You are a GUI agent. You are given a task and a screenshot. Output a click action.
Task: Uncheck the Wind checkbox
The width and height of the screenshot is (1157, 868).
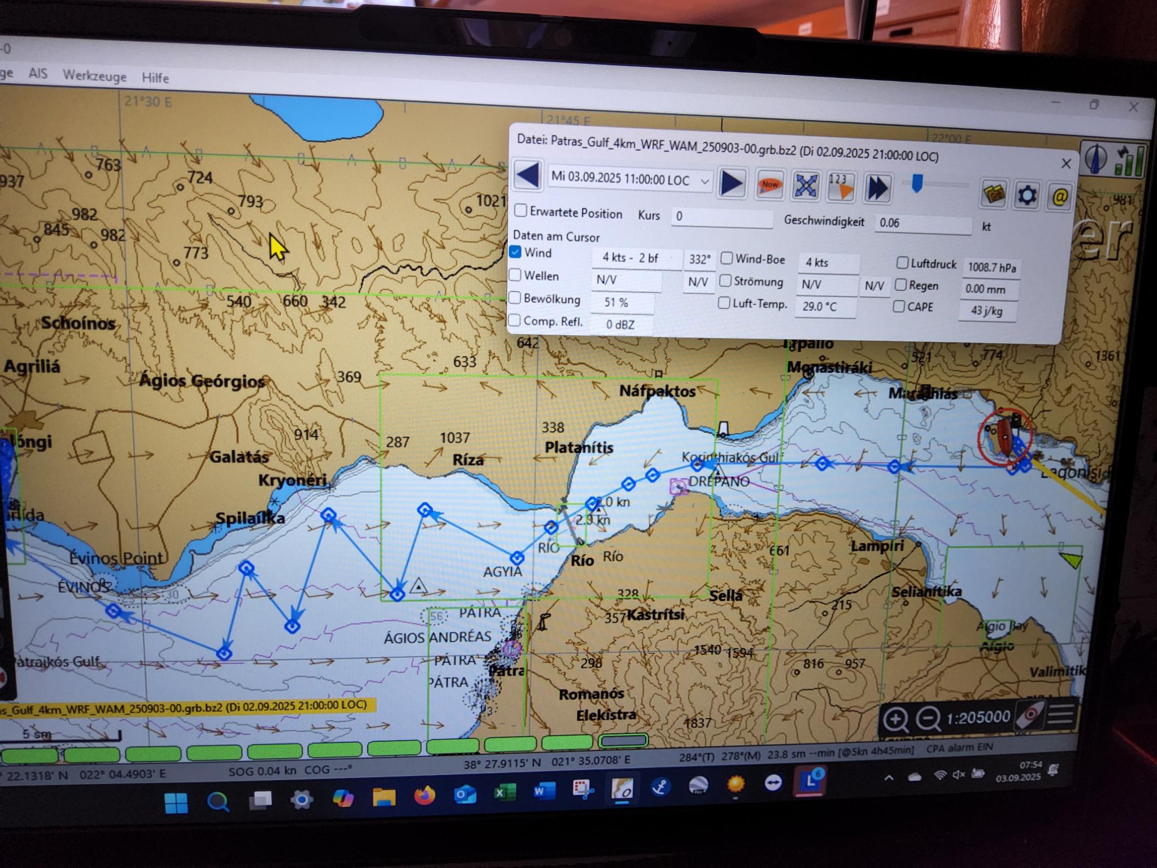point(515,252)
